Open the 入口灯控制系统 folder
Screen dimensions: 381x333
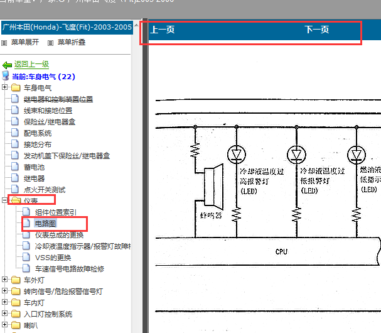pyautogui.click(x=48, y=314)
